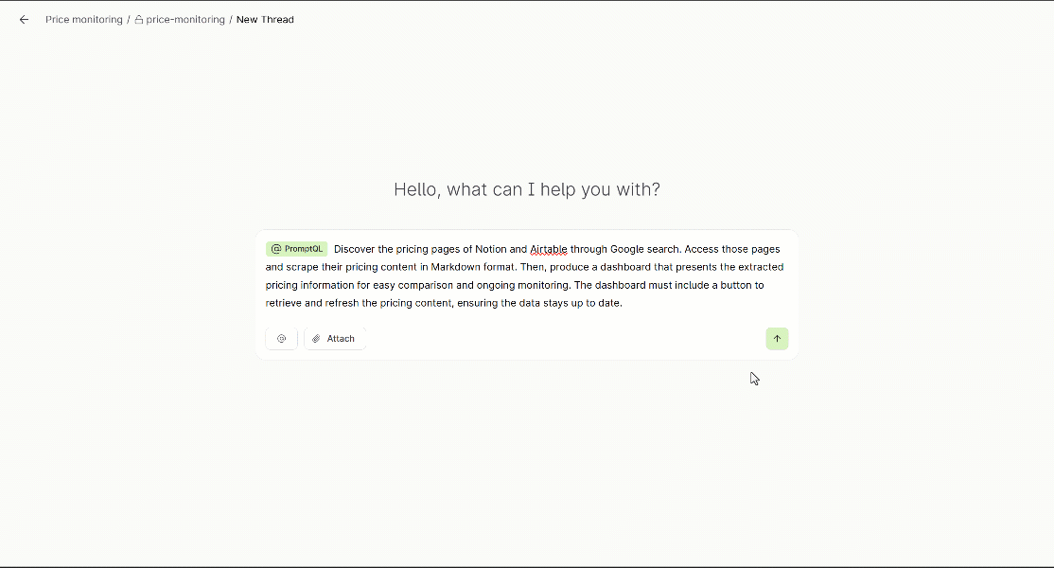
Task: Open the @ mention button below the prompt
Action: point(282,339)
